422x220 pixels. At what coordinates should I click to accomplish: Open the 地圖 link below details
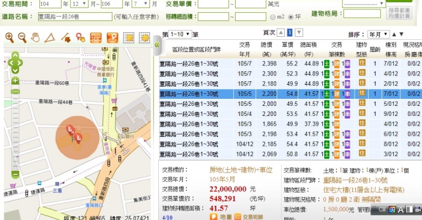click(221, 216)
